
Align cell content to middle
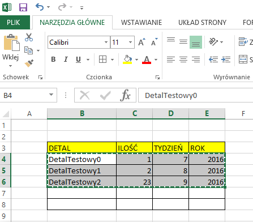tap(183, 42)
